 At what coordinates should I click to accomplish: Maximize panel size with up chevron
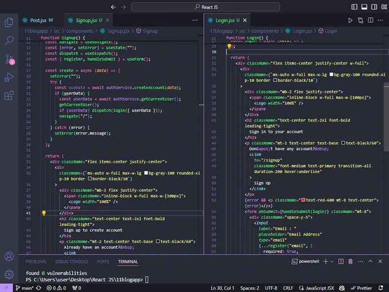[370, 261]
